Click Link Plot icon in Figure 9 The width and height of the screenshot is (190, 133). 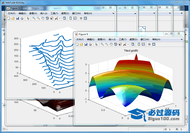click(132, 44)
